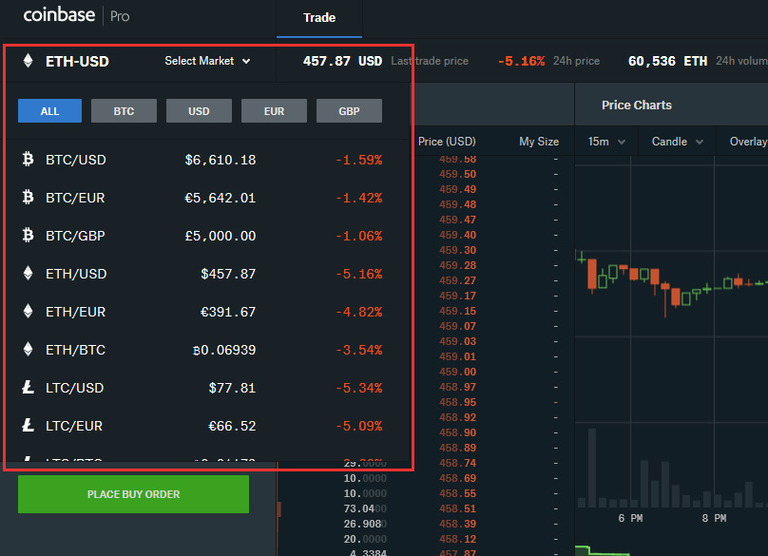Filter markets by BTC
Viewport: 768px width, 556px height.
pos(124,110)
